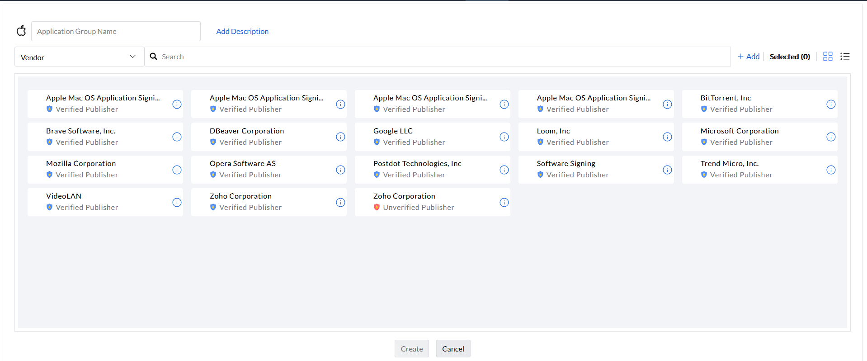867x361 pixels.
Task: Click the Apple platform icon
Action: pos(21,31)
